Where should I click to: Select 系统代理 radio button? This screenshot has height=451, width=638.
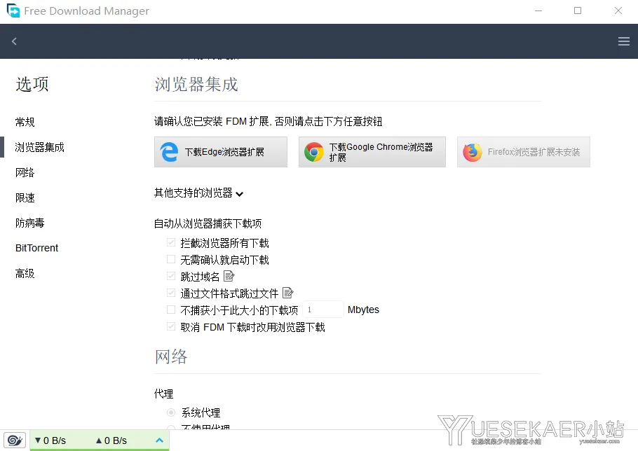pos(171,412)
